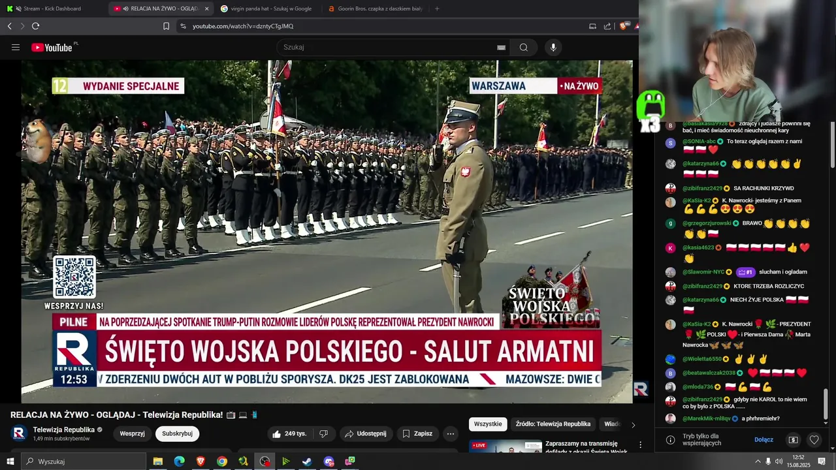Image resolution: width=836 pixels, height=470 pixels.
Task: Click the live chat scrollbar
Action: coord(826,405)
